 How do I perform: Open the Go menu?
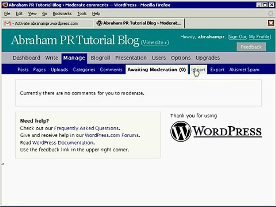[45, 14]
